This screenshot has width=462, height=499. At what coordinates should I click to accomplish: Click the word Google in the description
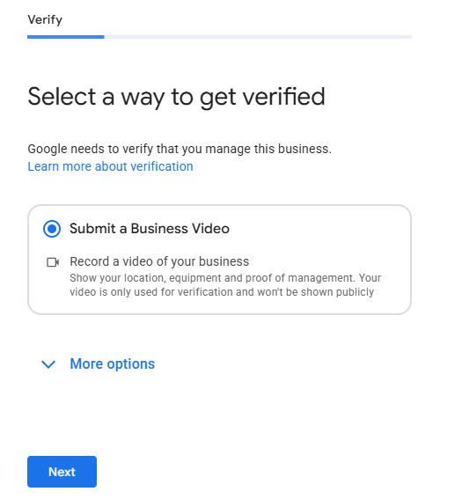pyautogui.click(x=48, y=150)
